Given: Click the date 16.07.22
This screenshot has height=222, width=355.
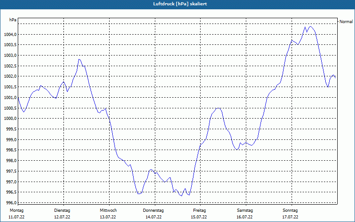Looking at the screenshot, I should pos(245,217).
